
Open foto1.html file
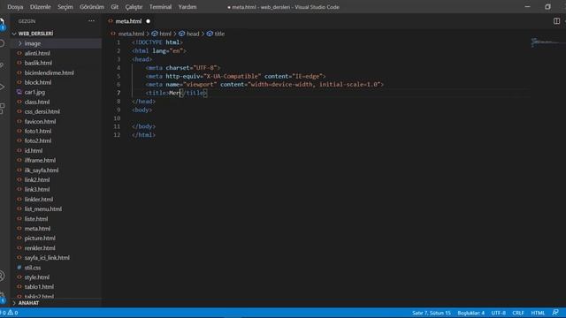tap(38, 131)
